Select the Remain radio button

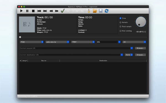pyautogui.click(x=120, y=22)
